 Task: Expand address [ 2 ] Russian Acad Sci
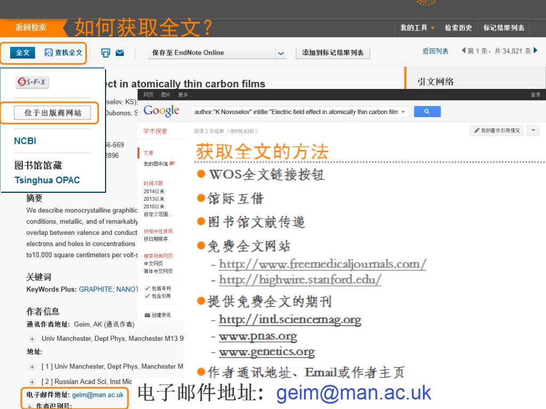[32, 382]
